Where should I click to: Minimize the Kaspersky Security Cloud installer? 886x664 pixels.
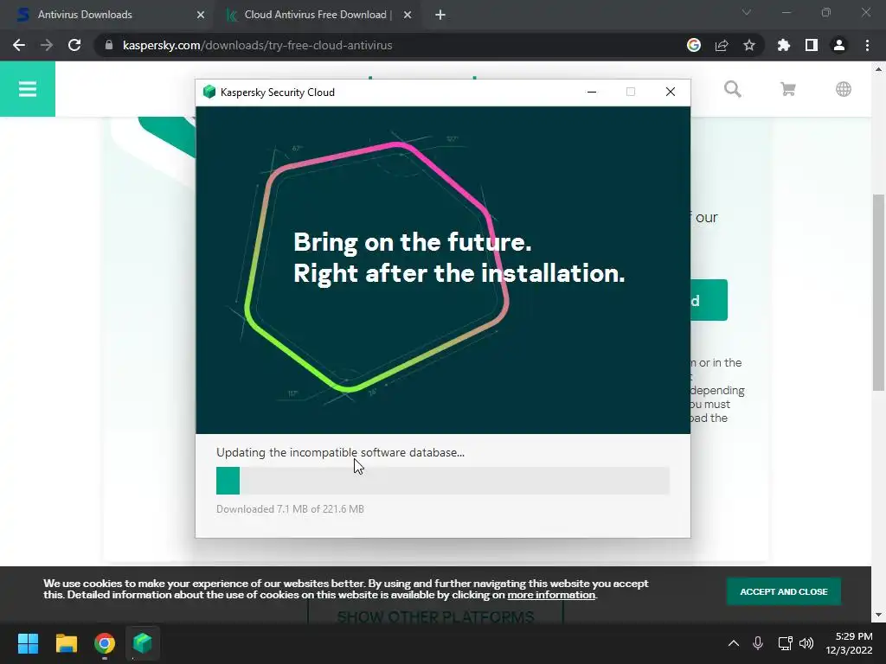[x=592, y=92]
